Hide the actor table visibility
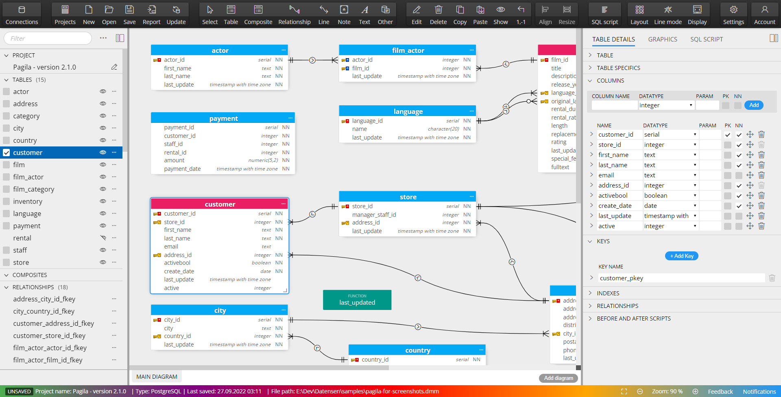 click(x=103, y=92)
